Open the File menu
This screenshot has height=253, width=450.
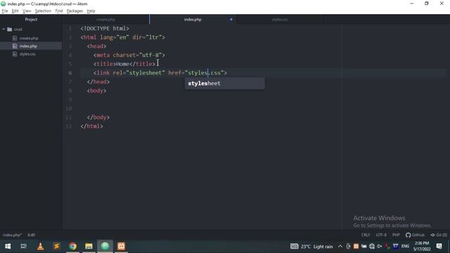click(x=5, y=11)
